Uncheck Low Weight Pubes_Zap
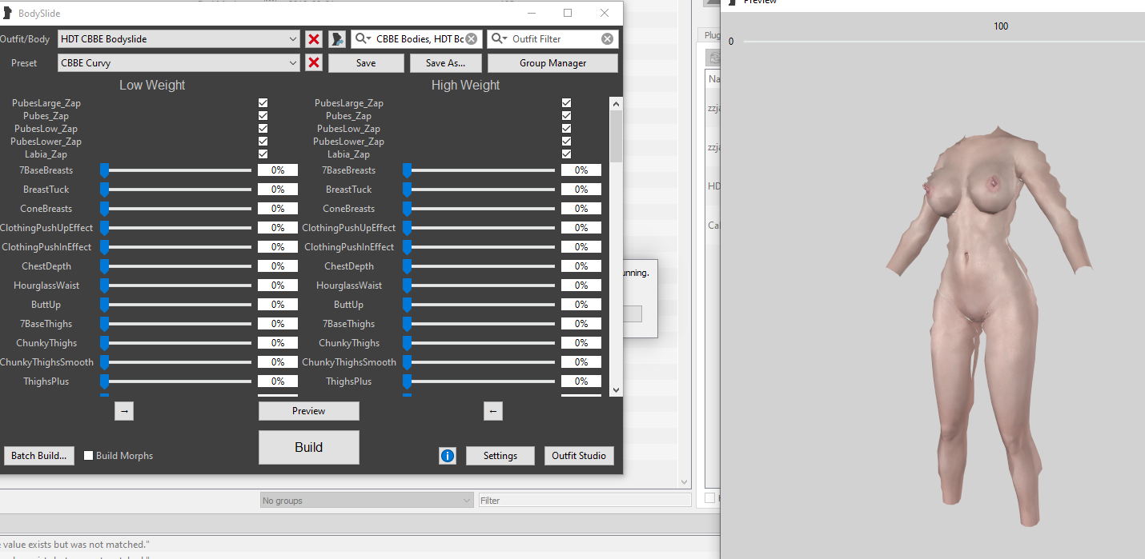This screenshot has width=1145, height=559. (x=263, y=116)
